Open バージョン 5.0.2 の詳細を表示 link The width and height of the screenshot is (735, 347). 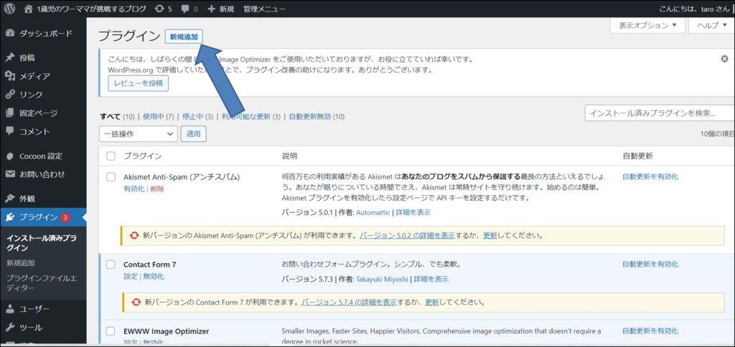407,236
